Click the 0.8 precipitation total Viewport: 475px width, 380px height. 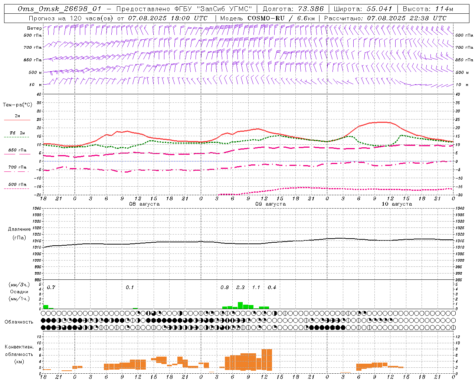pyautogui.click(x=225, y=287)
